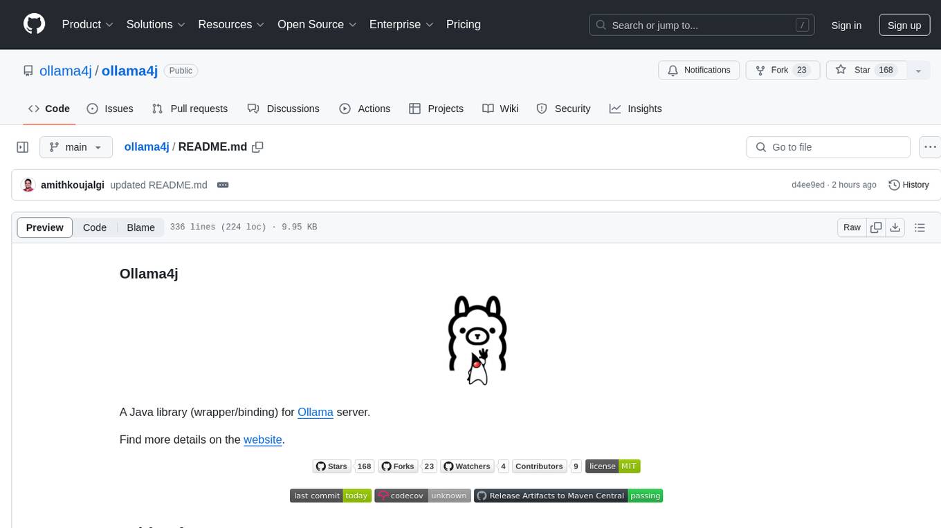Click the Forks 23 badge
Screen dimensions: 941x528
tap(407, 466)
